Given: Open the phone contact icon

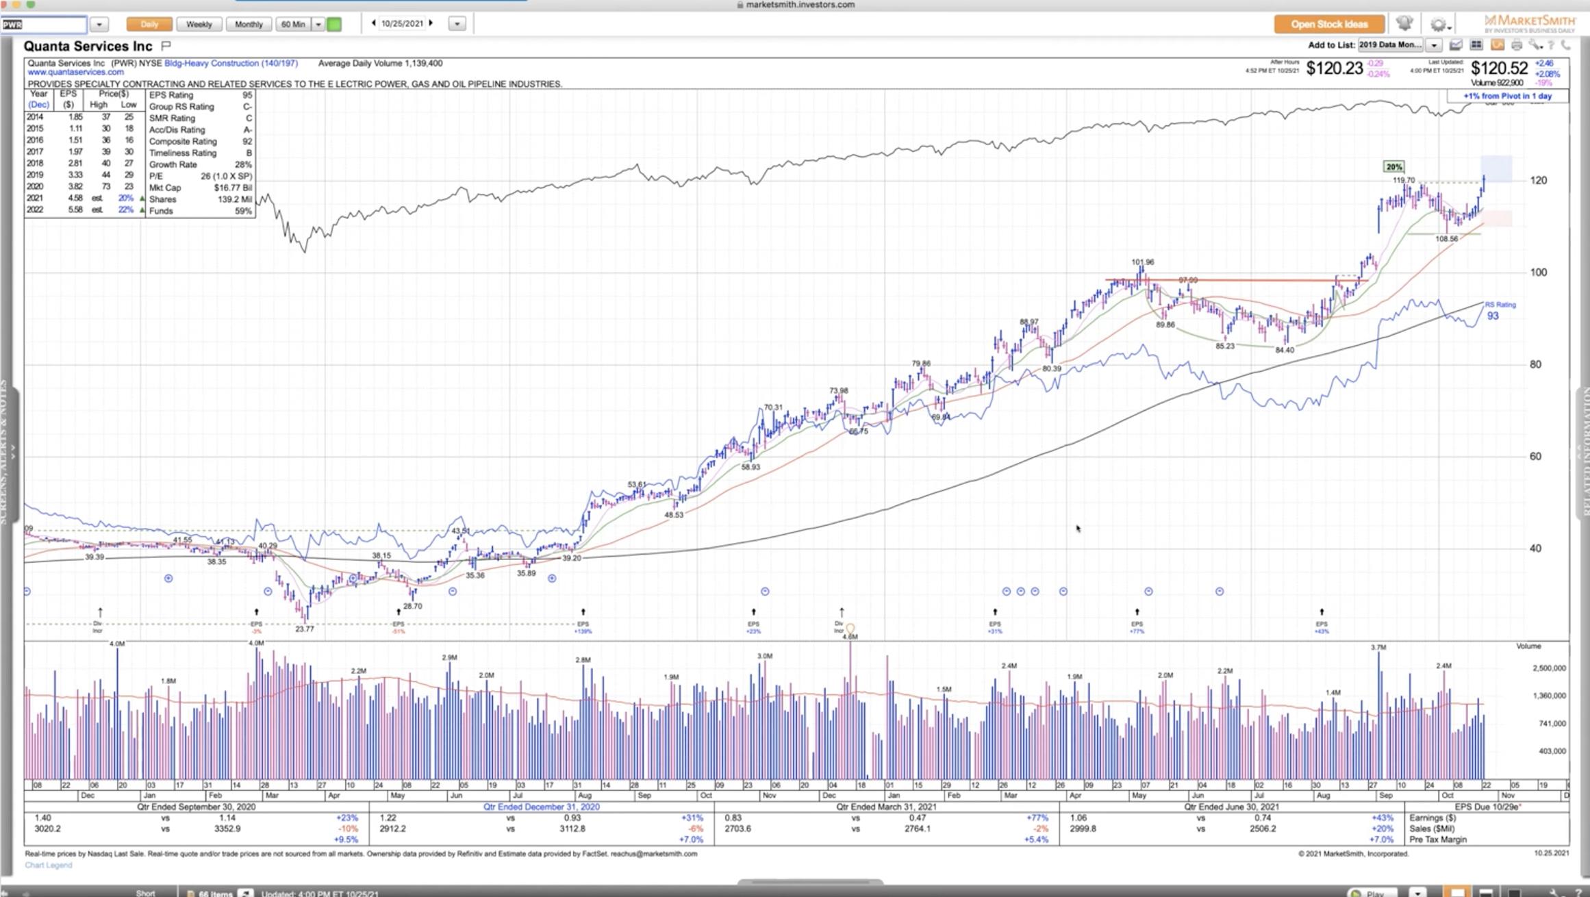Looking at the screenshot, I should pos(1566,45).
